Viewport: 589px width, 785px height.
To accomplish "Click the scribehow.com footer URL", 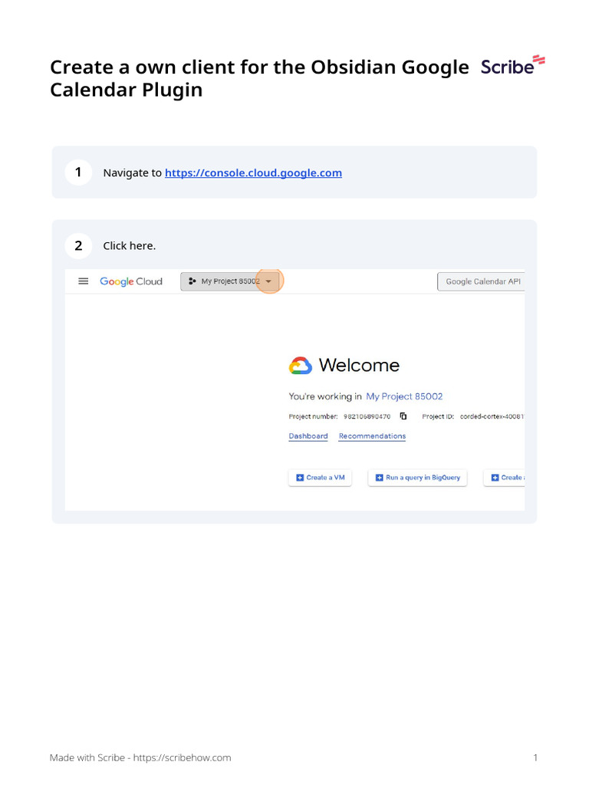I will [182, 757].
